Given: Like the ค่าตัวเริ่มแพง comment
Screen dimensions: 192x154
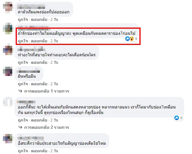Looking at the screenshot, I should point(23,19).
